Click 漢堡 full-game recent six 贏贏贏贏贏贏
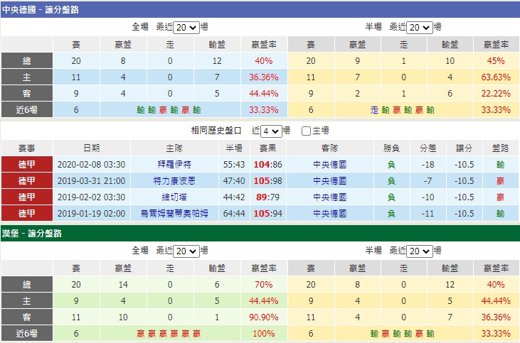Image resolution: width=520 pixels, height=343 pixels. (x=169, y=334)
